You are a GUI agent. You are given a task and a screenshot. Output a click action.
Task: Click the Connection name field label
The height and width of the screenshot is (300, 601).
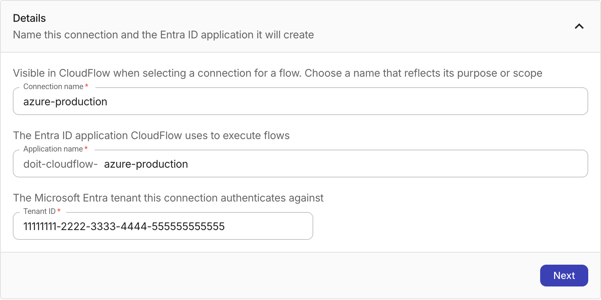(53, 86)
